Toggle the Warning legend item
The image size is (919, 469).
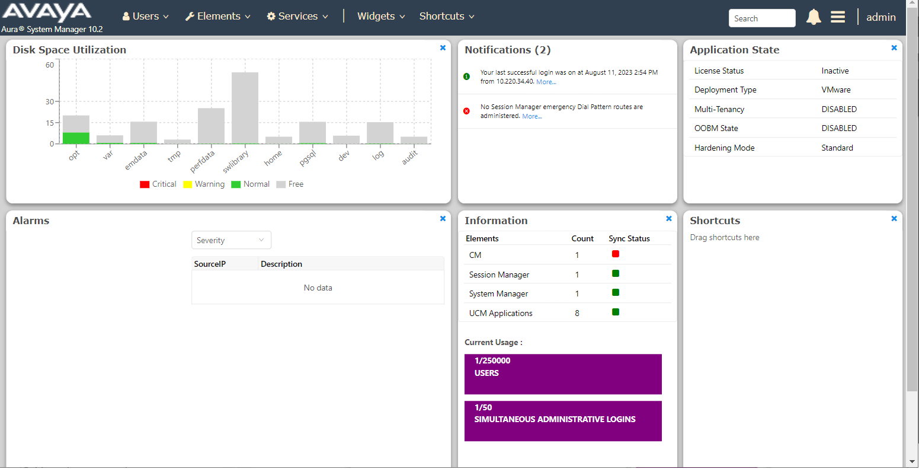(x=204, y=184)
